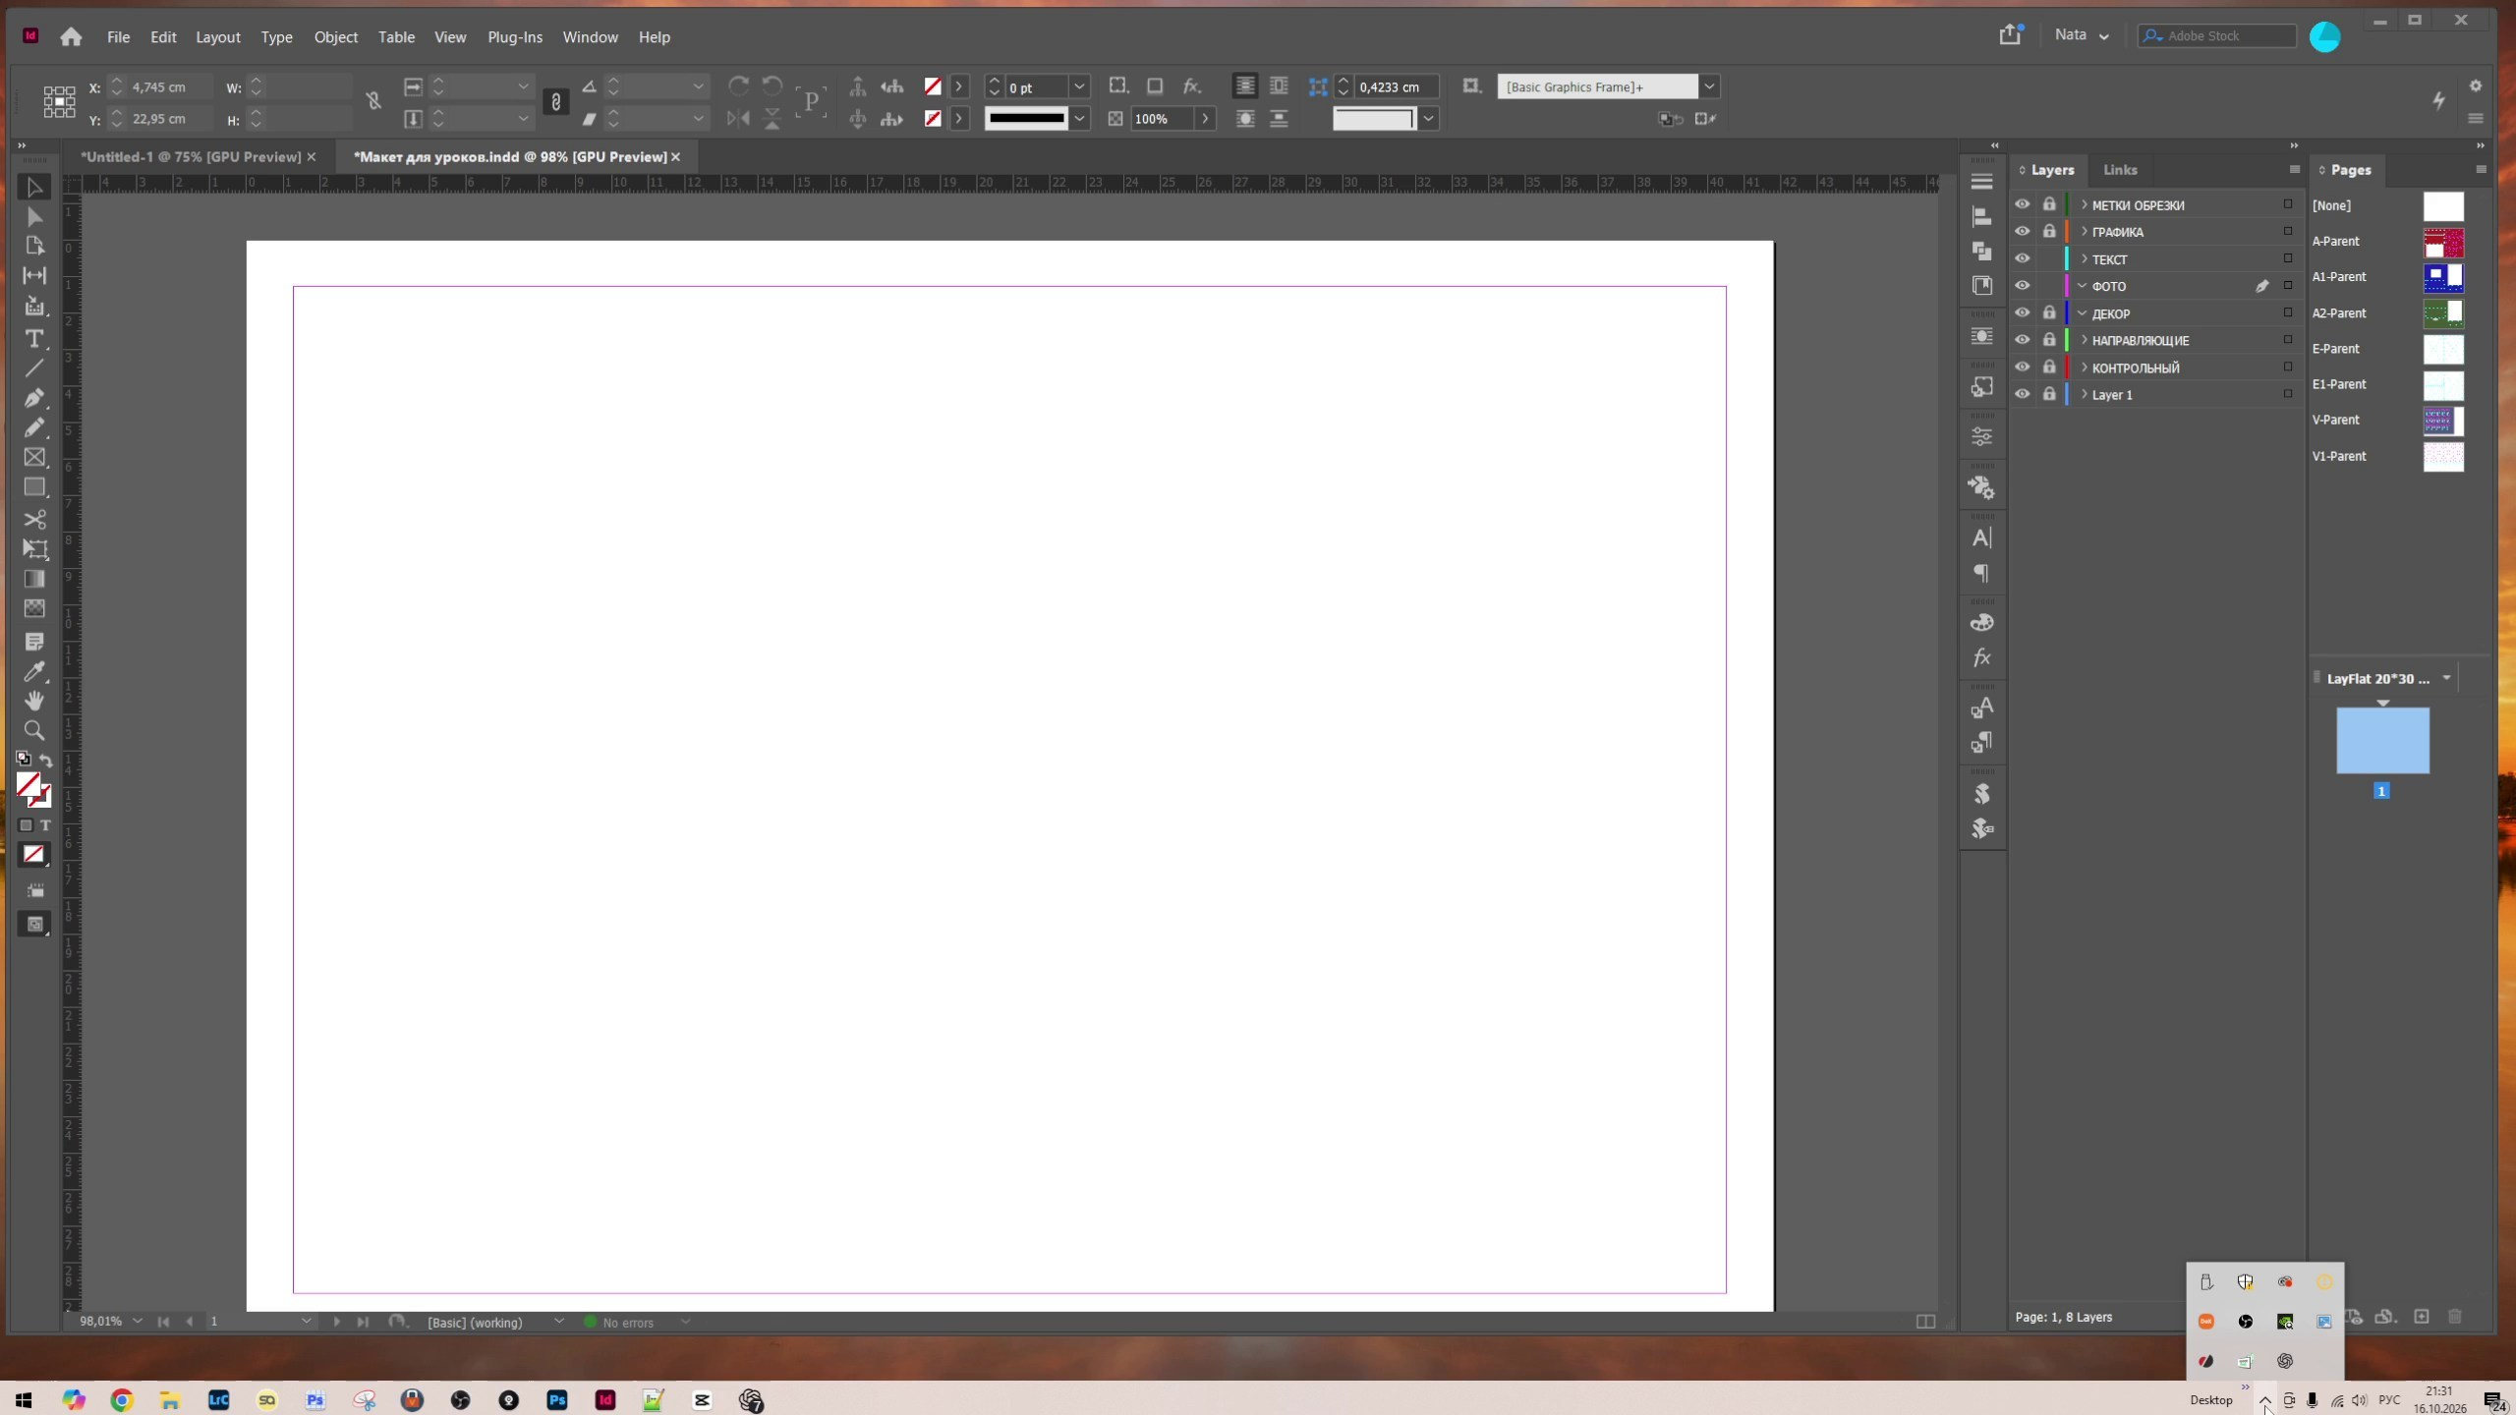Select the Gap tool
Viewport: 2516px width, 1415px height.
pos(34,276)
